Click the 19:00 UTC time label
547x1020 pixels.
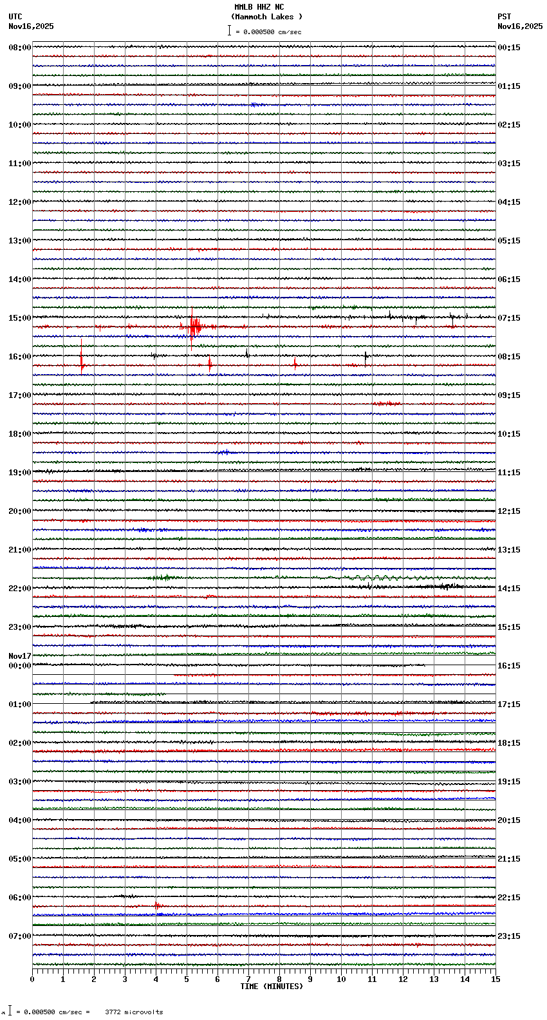tap(20, 473)
